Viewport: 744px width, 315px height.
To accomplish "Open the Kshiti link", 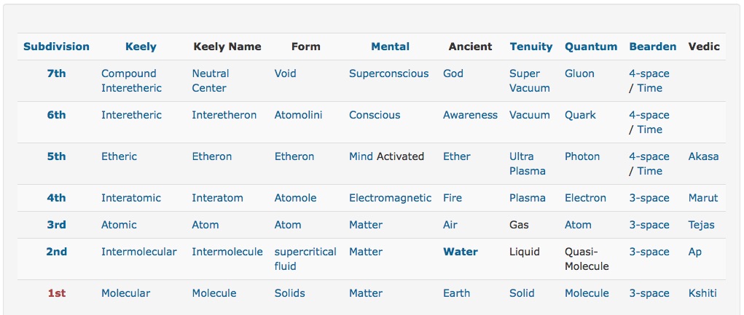I will click(x=702, y=293).
